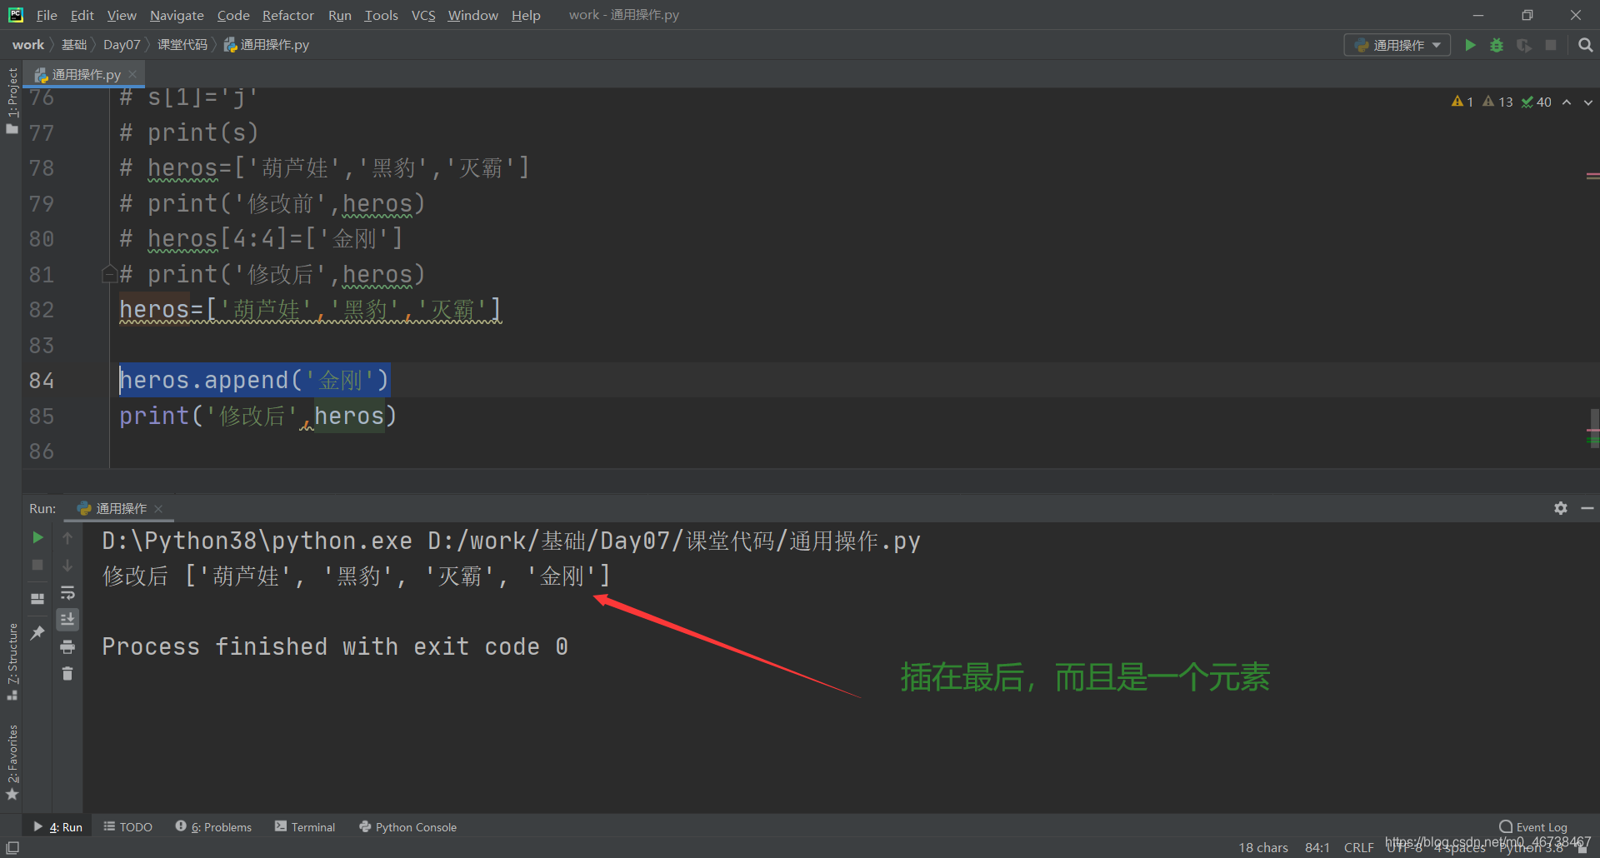Open the Structure tool window
This screenshot has width=1600, height=858.
(12, 661)
